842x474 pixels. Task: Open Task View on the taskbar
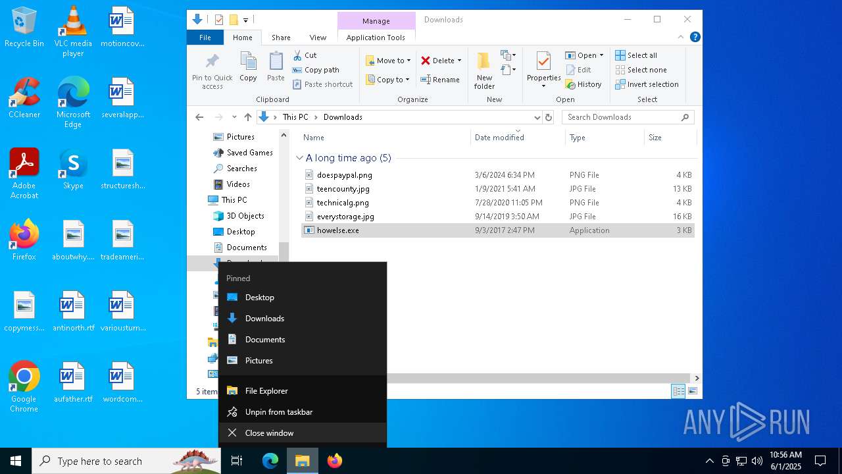(237, 461)
